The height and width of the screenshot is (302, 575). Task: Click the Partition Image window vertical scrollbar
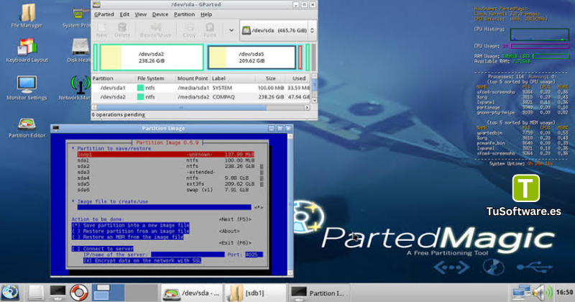(290, 204)
